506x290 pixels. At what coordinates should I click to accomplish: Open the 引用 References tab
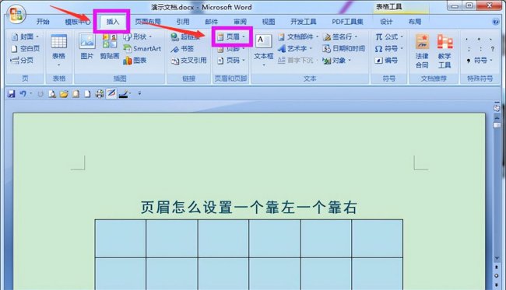(183, 22)
